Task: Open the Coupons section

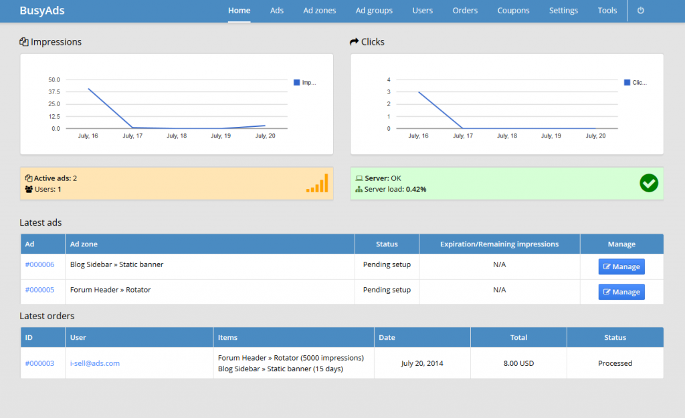Action: coord(513,11)
